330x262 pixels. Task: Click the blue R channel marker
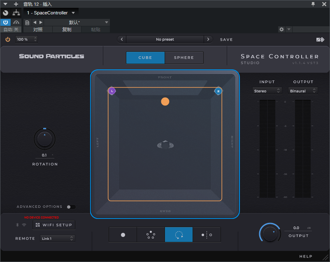click(x=218, y=91)
